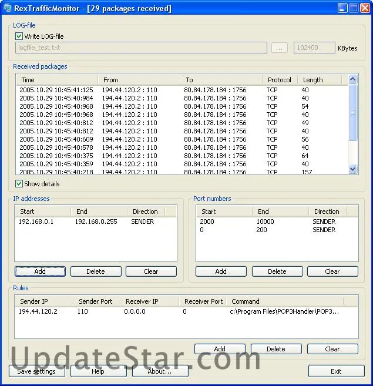Delete the selected port number range
The width and height of the screenshot is (373, 386).
point(277,271)
